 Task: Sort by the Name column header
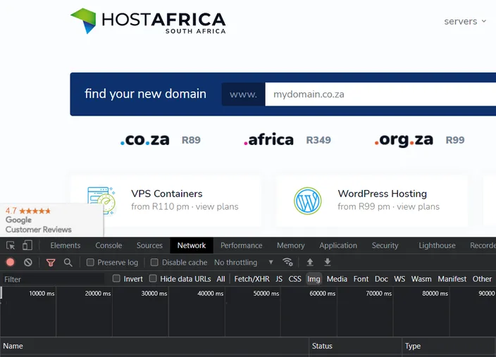point(154,346)
